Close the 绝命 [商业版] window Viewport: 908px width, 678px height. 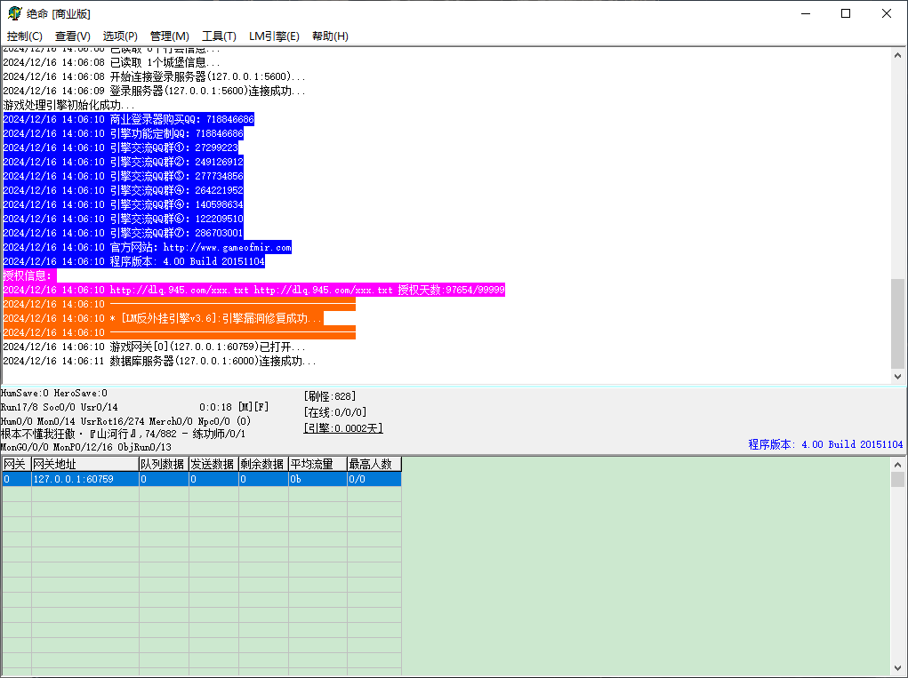tap(887, 13)
